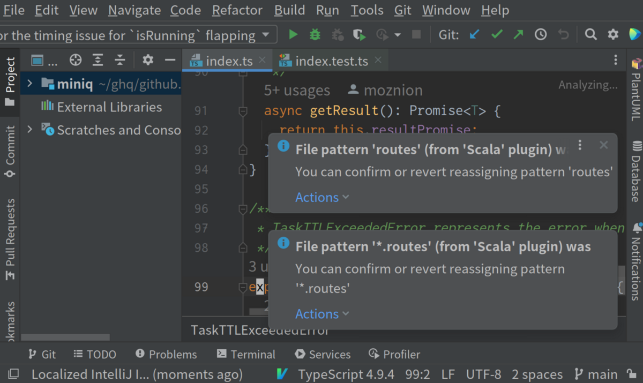Open the Refactor menu
The image size is (643, 383).
tap(238, 10)
